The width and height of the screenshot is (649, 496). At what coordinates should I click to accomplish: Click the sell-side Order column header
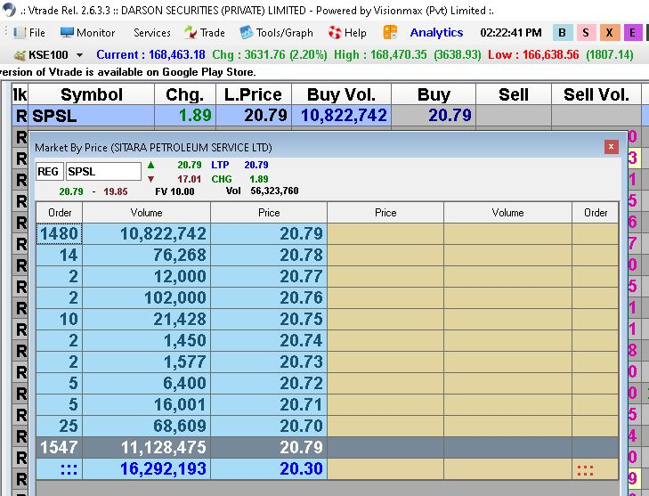point(596,213)
